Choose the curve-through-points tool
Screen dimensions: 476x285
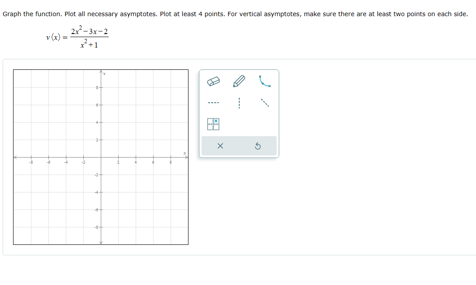tap(264, 81)
